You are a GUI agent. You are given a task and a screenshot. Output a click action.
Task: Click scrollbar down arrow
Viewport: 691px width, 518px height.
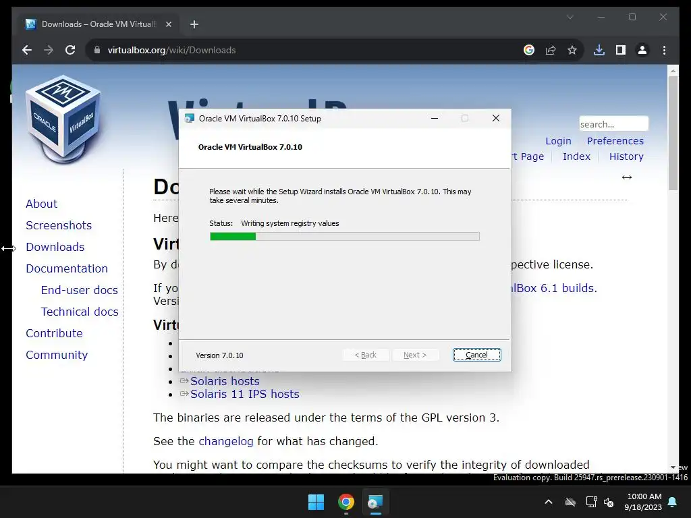[673, 467]
